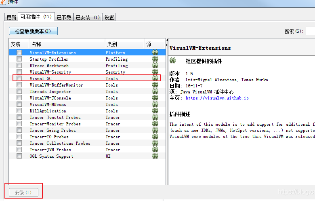
Task: Tick the OQL Syntax Support install checkbox
Action: point(19,156)
